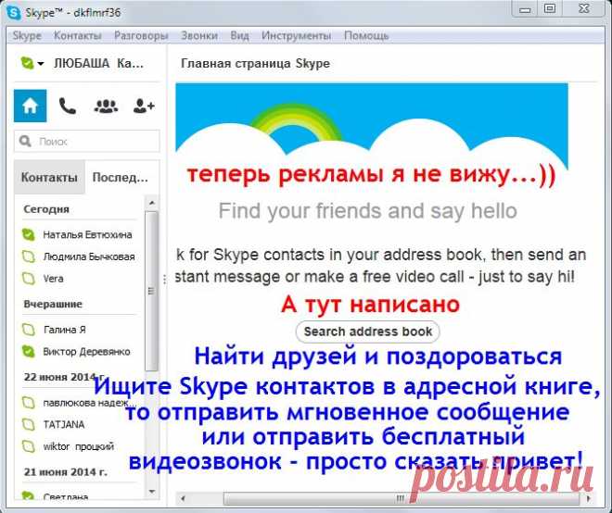Viewport: 612px width, 513px height.
Task: Open the Вид menu
Action: click(x=239, y=36)
